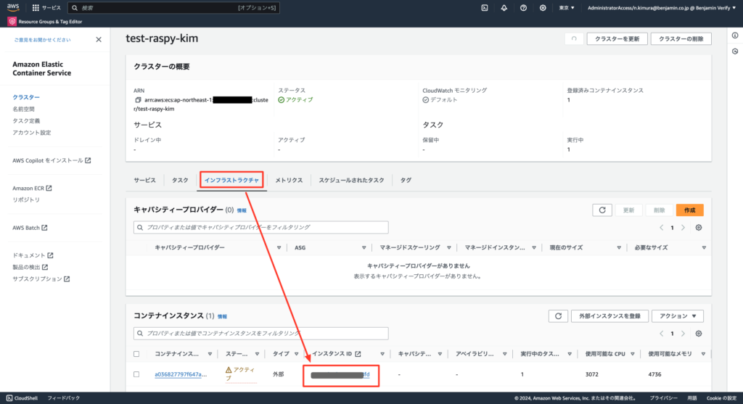Click クラスターを更新 button
Image resolution: width=743 pixels, height=404 pixels.
617,39
